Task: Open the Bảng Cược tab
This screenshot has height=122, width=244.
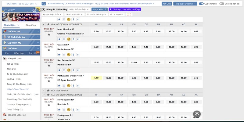Action: click(31, 25)
